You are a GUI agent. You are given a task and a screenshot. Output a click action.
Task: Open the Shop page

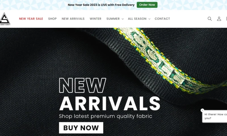[x=52, y=19]
